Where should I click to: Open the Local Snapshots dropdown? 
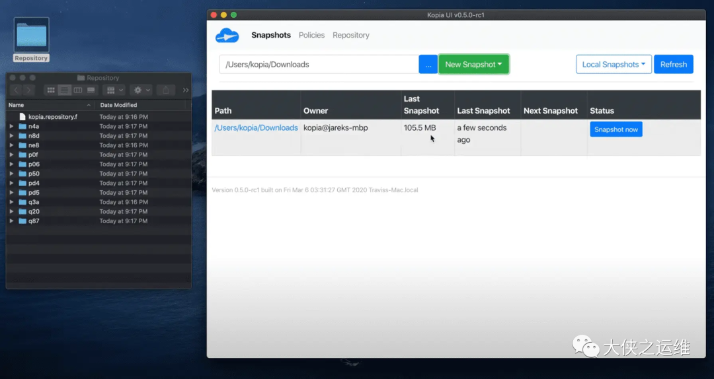(x=614, y=65)
